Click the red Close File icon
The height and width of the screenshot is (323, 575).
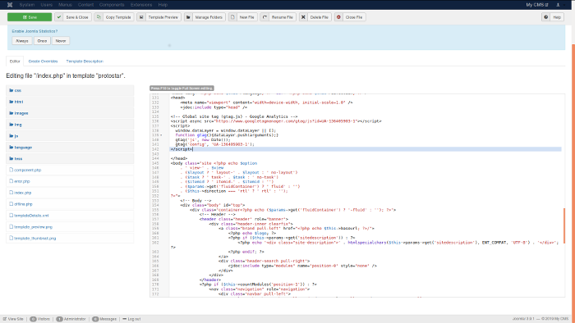pyautogui.click(x=338, y=17)
